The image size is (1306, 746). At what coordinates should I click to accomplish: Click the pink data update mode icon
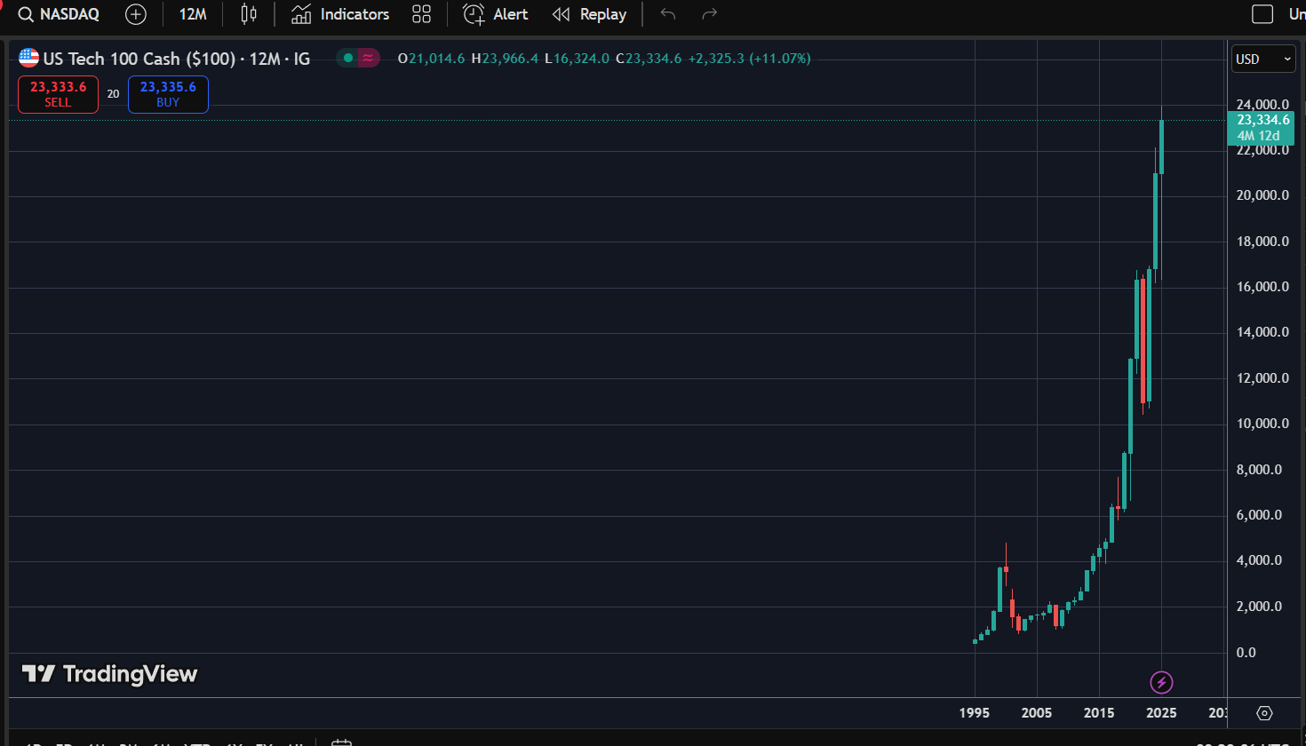pos(368,59)
